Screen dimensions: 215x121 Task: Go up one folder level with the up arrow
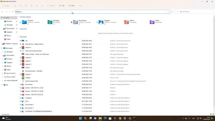coord(13,12)
